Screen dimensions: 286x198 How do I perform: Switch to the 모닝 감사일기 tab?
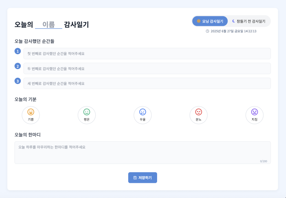[x=210, y=21]
